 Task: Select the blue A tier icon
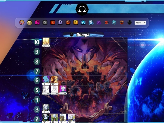(x=83, y=22)
